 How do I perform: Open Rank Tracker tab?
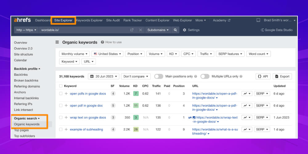click(x=132, y=20)
